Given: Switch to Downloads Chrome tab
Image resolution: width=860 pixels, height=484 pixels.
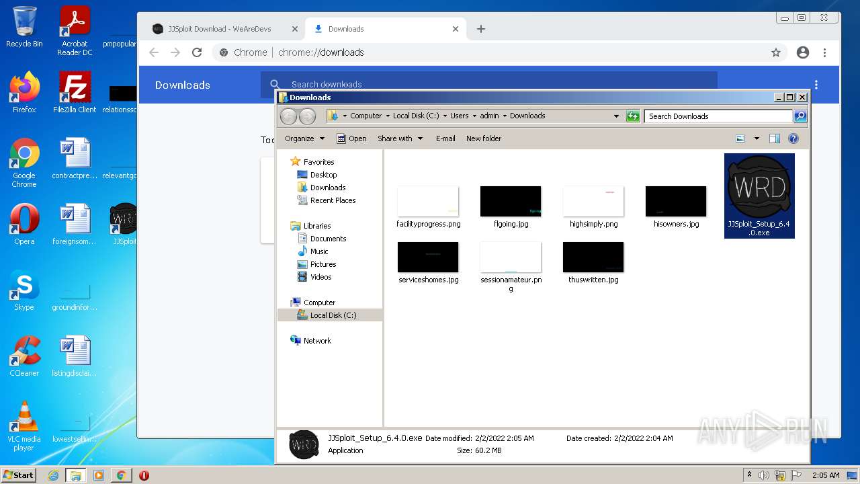Looking at the screenshot, I should [386, 29].
